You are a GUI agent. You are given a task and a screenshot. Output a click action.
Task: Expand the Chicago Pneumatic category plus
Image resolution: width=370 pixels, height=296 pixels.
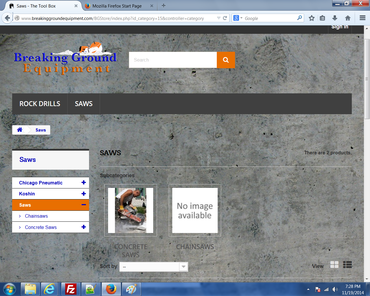(x=84, y=182)
